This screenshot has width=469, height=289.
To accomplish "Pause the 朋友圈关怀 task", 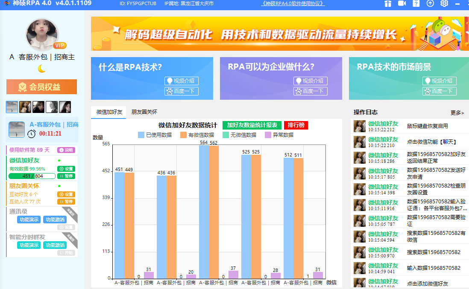I will point(66,202).
